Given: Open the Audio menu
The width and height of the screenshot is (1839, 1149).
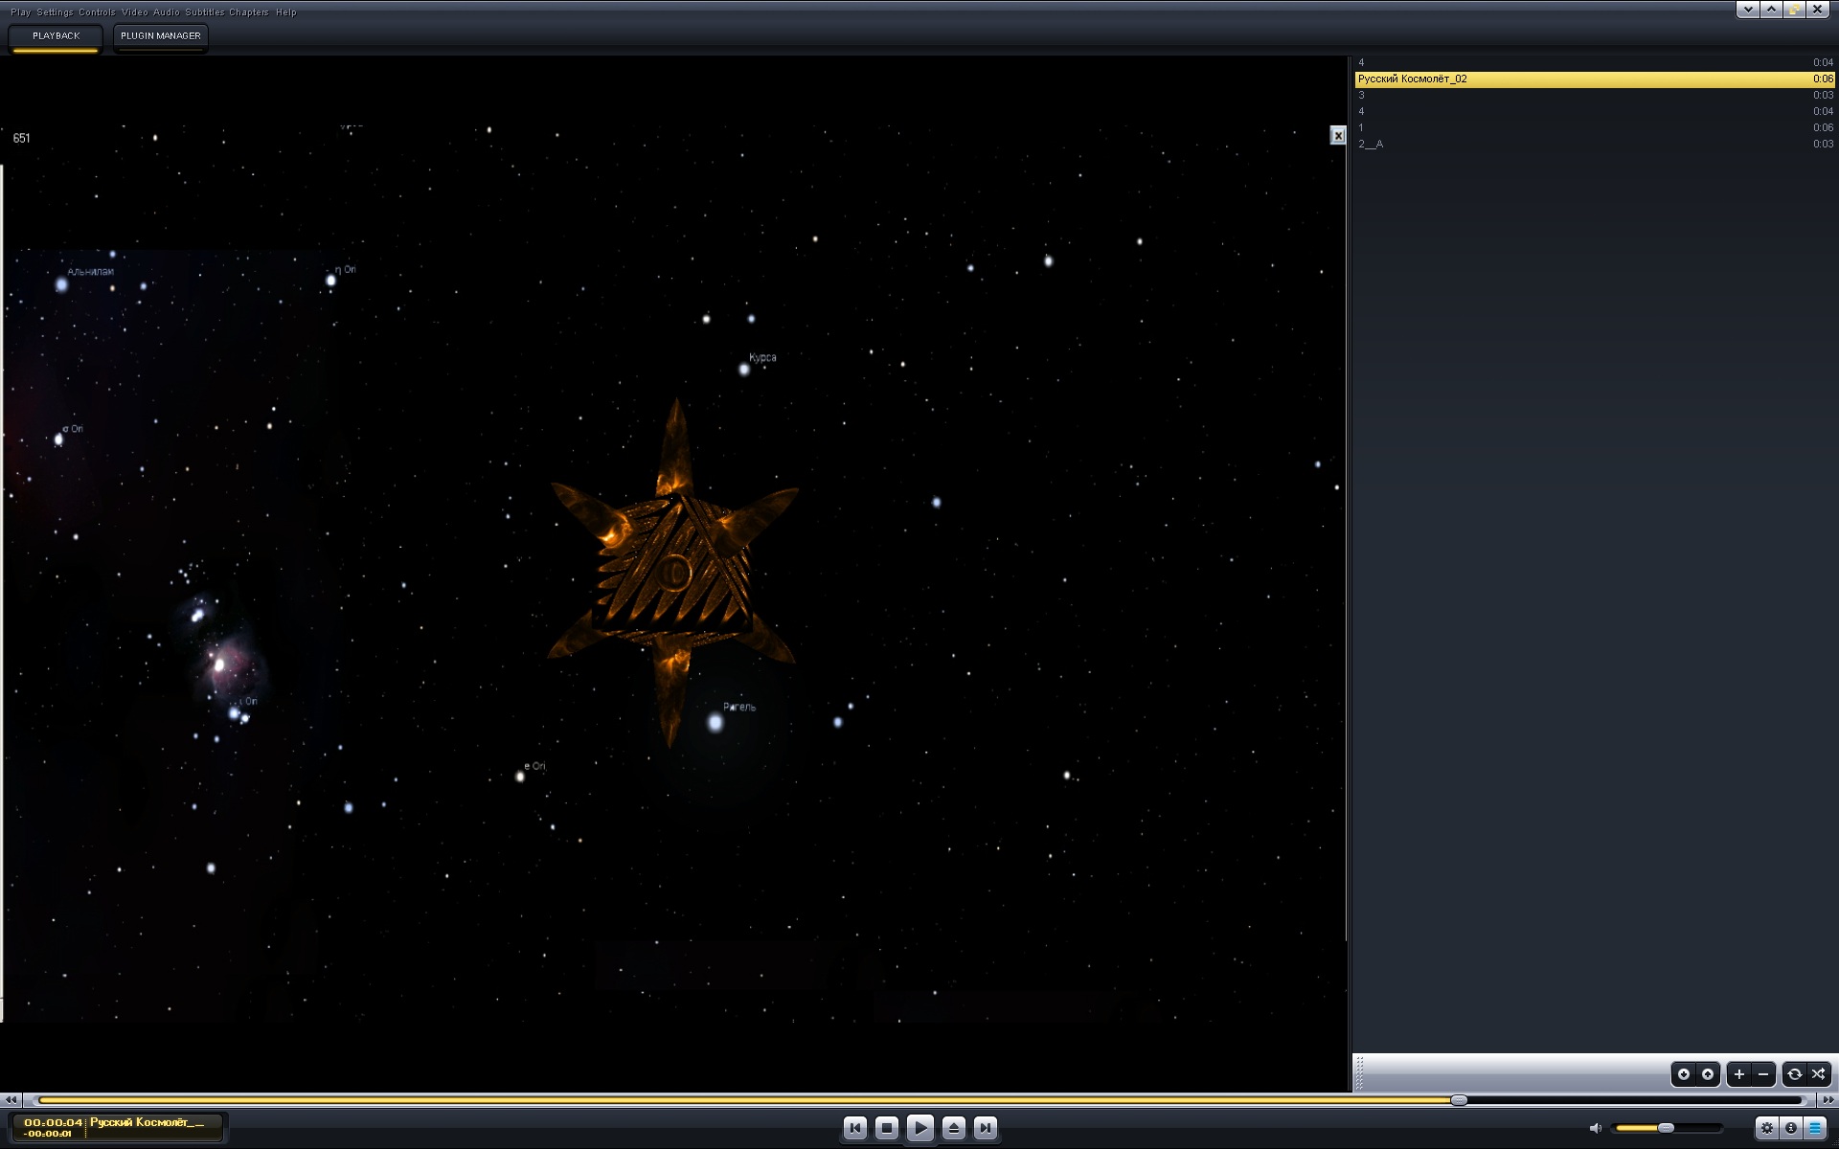Looking at the screenshot, I should tap(166, 12).
